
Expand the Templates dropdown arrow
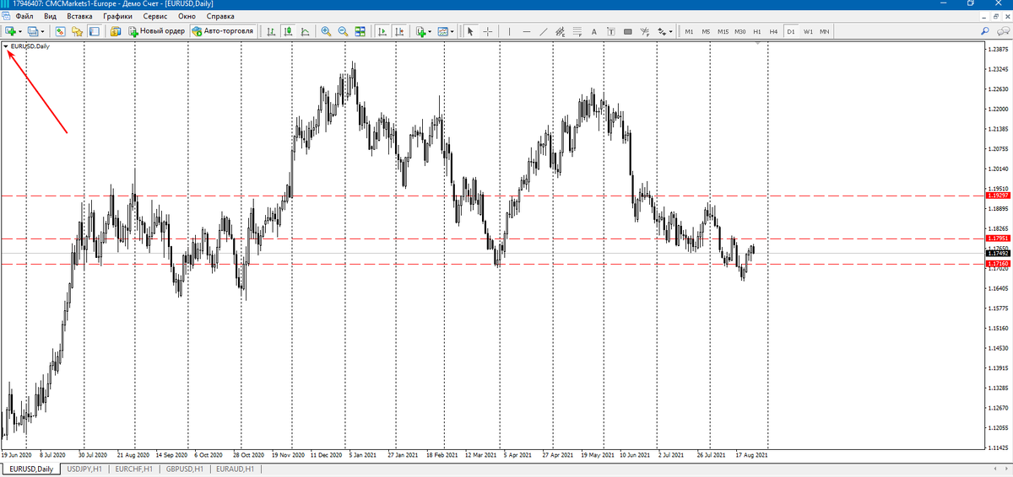click(452, 32)
